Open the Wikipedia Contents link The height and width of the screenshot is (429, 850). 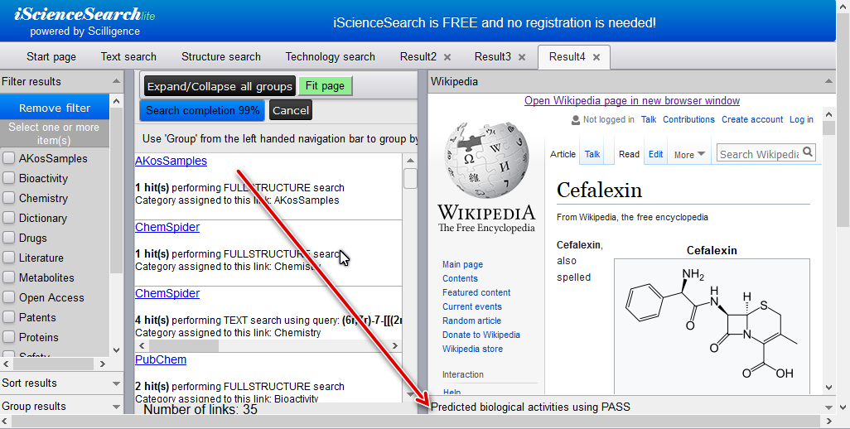point(460,278)
